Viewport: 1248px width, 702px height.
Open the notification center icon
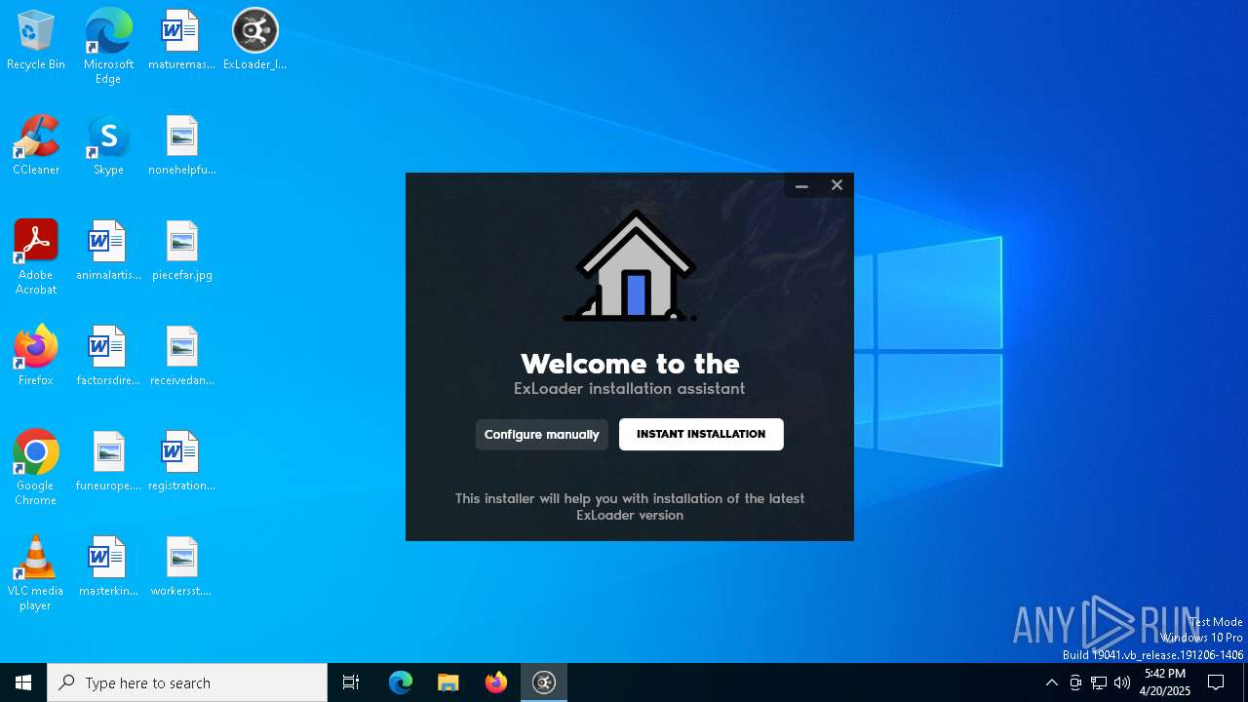[x=1216, y=682]
